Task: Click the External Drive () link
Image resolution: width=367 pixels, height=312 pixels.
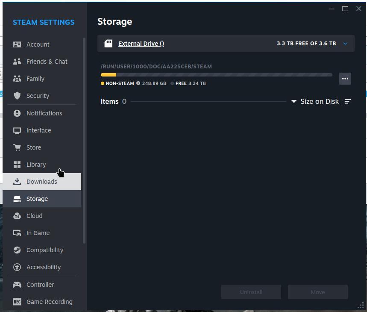Action: coord(141,44)
